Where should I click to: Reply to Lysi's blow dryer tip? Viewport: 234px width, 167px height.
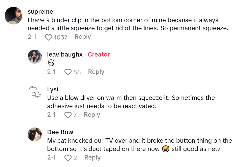click(x=92, y=115)
